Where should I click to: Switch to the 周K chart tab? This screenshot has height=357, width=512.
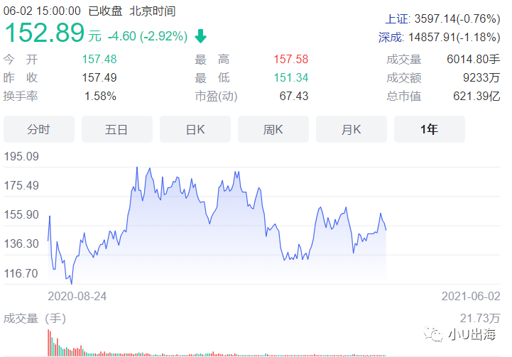(x=273, y=129)
